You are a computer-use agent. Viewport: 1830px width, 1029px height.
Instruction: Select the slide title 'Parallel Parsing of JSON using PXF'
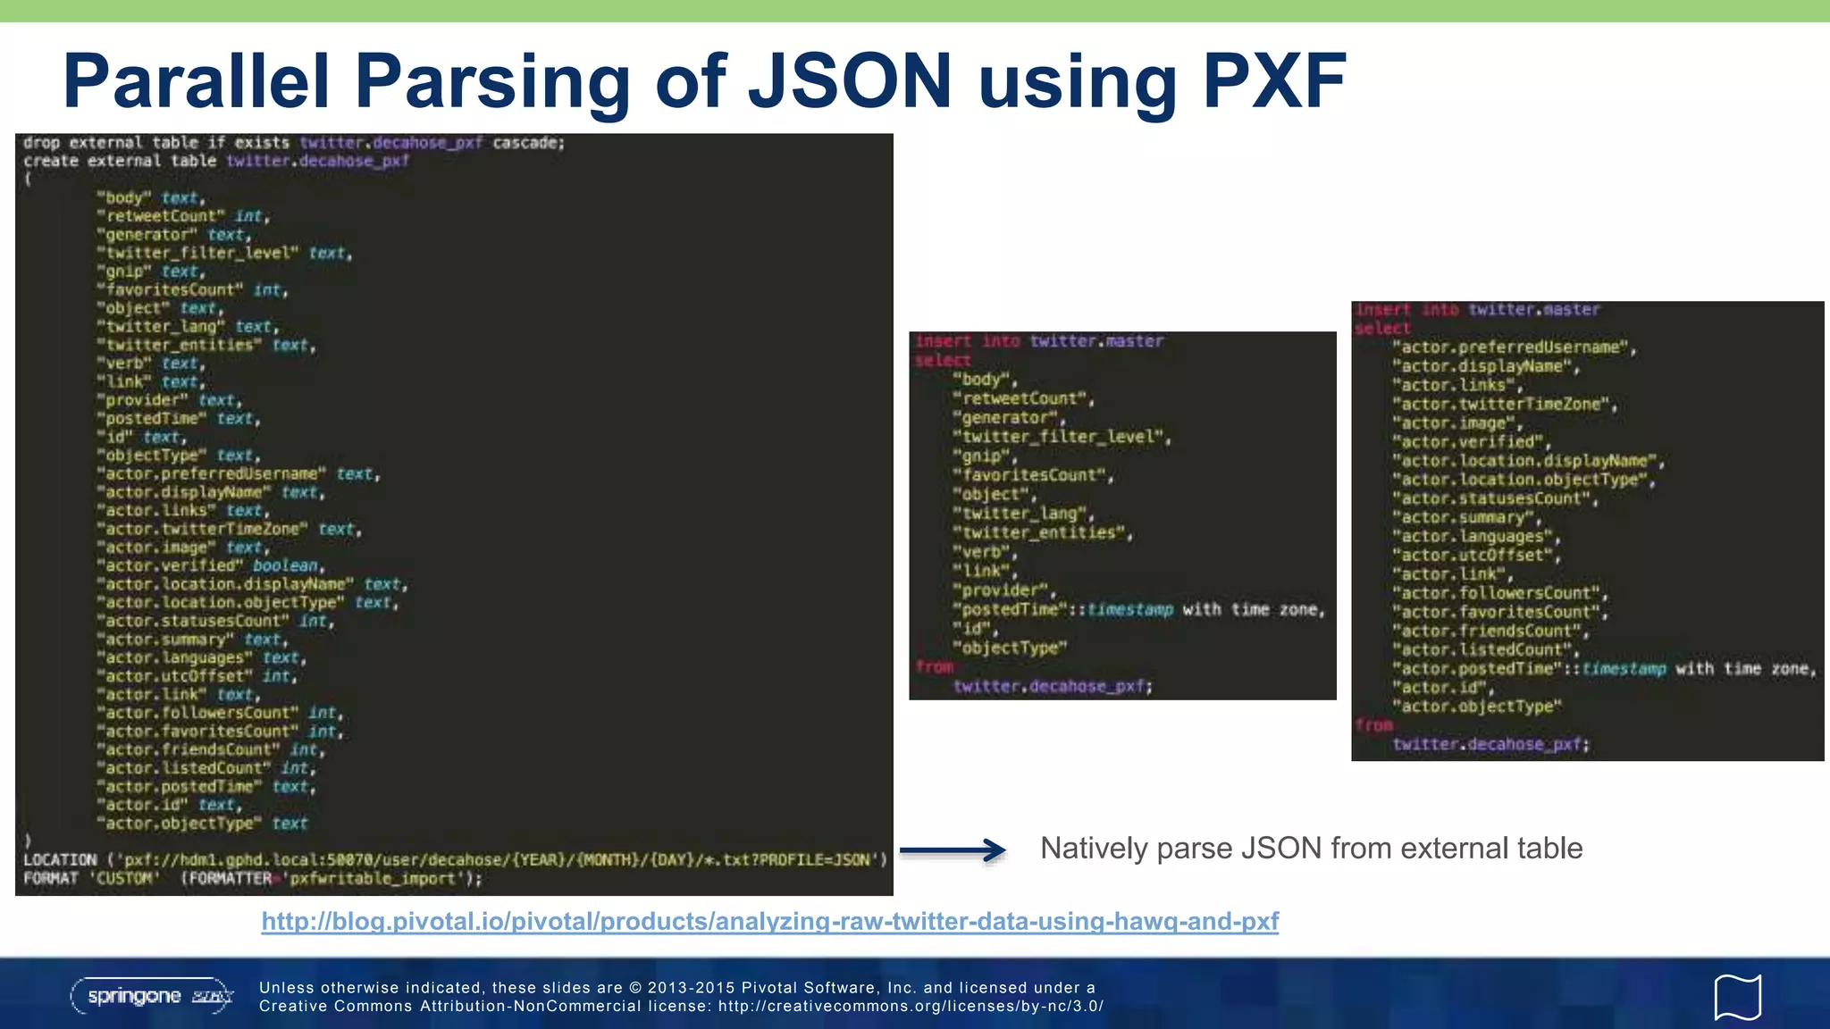click(x=704, y=81)
